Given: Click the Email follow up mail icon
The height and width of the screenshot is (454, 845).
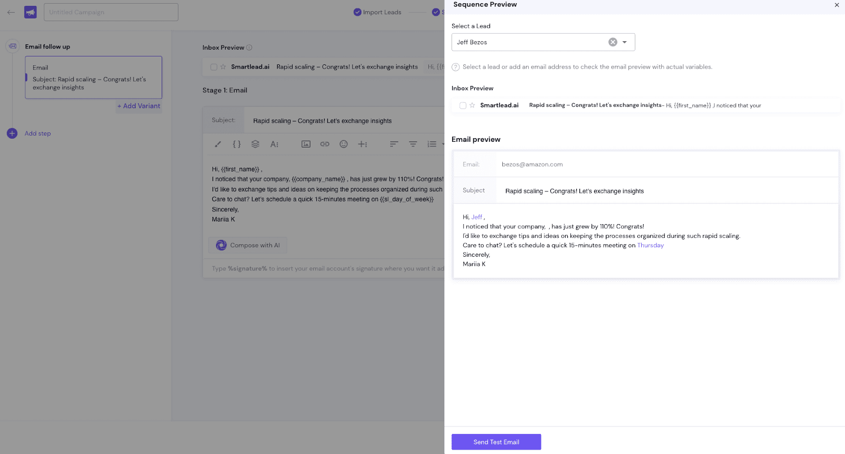Looking at the screenshot, I should pos(13,46).
